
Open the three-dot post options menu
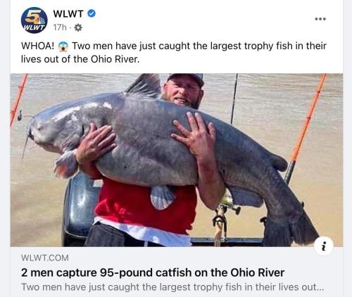tap(320, 19)
